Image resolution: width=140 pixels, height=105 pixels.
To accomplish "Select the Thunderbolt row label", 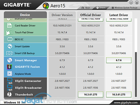I will pyautogui.click(x=24, y=95).
